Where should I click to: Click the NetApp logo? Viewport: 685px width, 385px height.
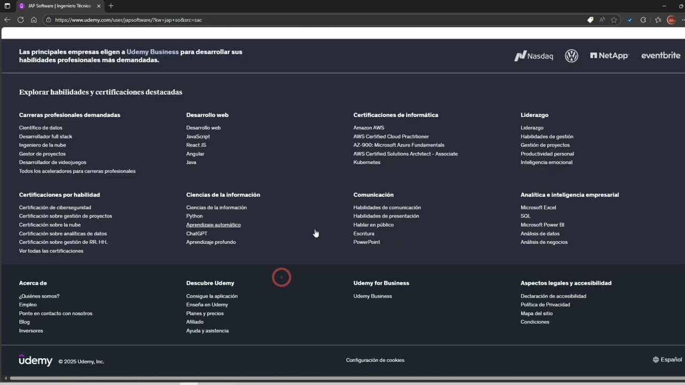point(609,56)
